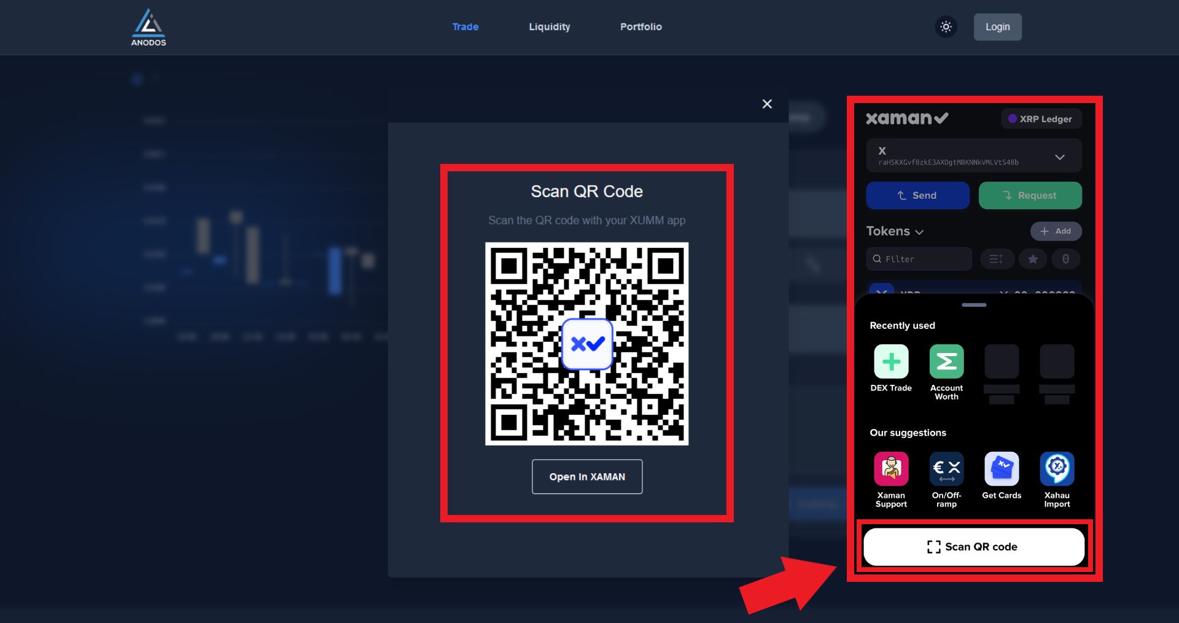Click the token Filter search field
1179x623 pixels.
[x=919, y=259]
